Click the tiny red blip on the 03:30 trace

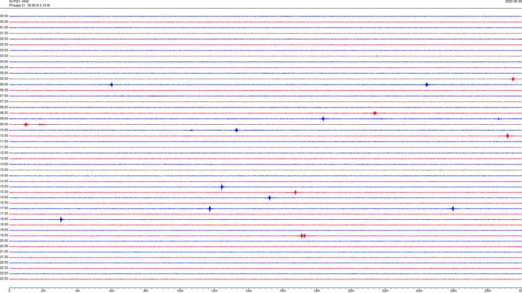tap(377, 56)
